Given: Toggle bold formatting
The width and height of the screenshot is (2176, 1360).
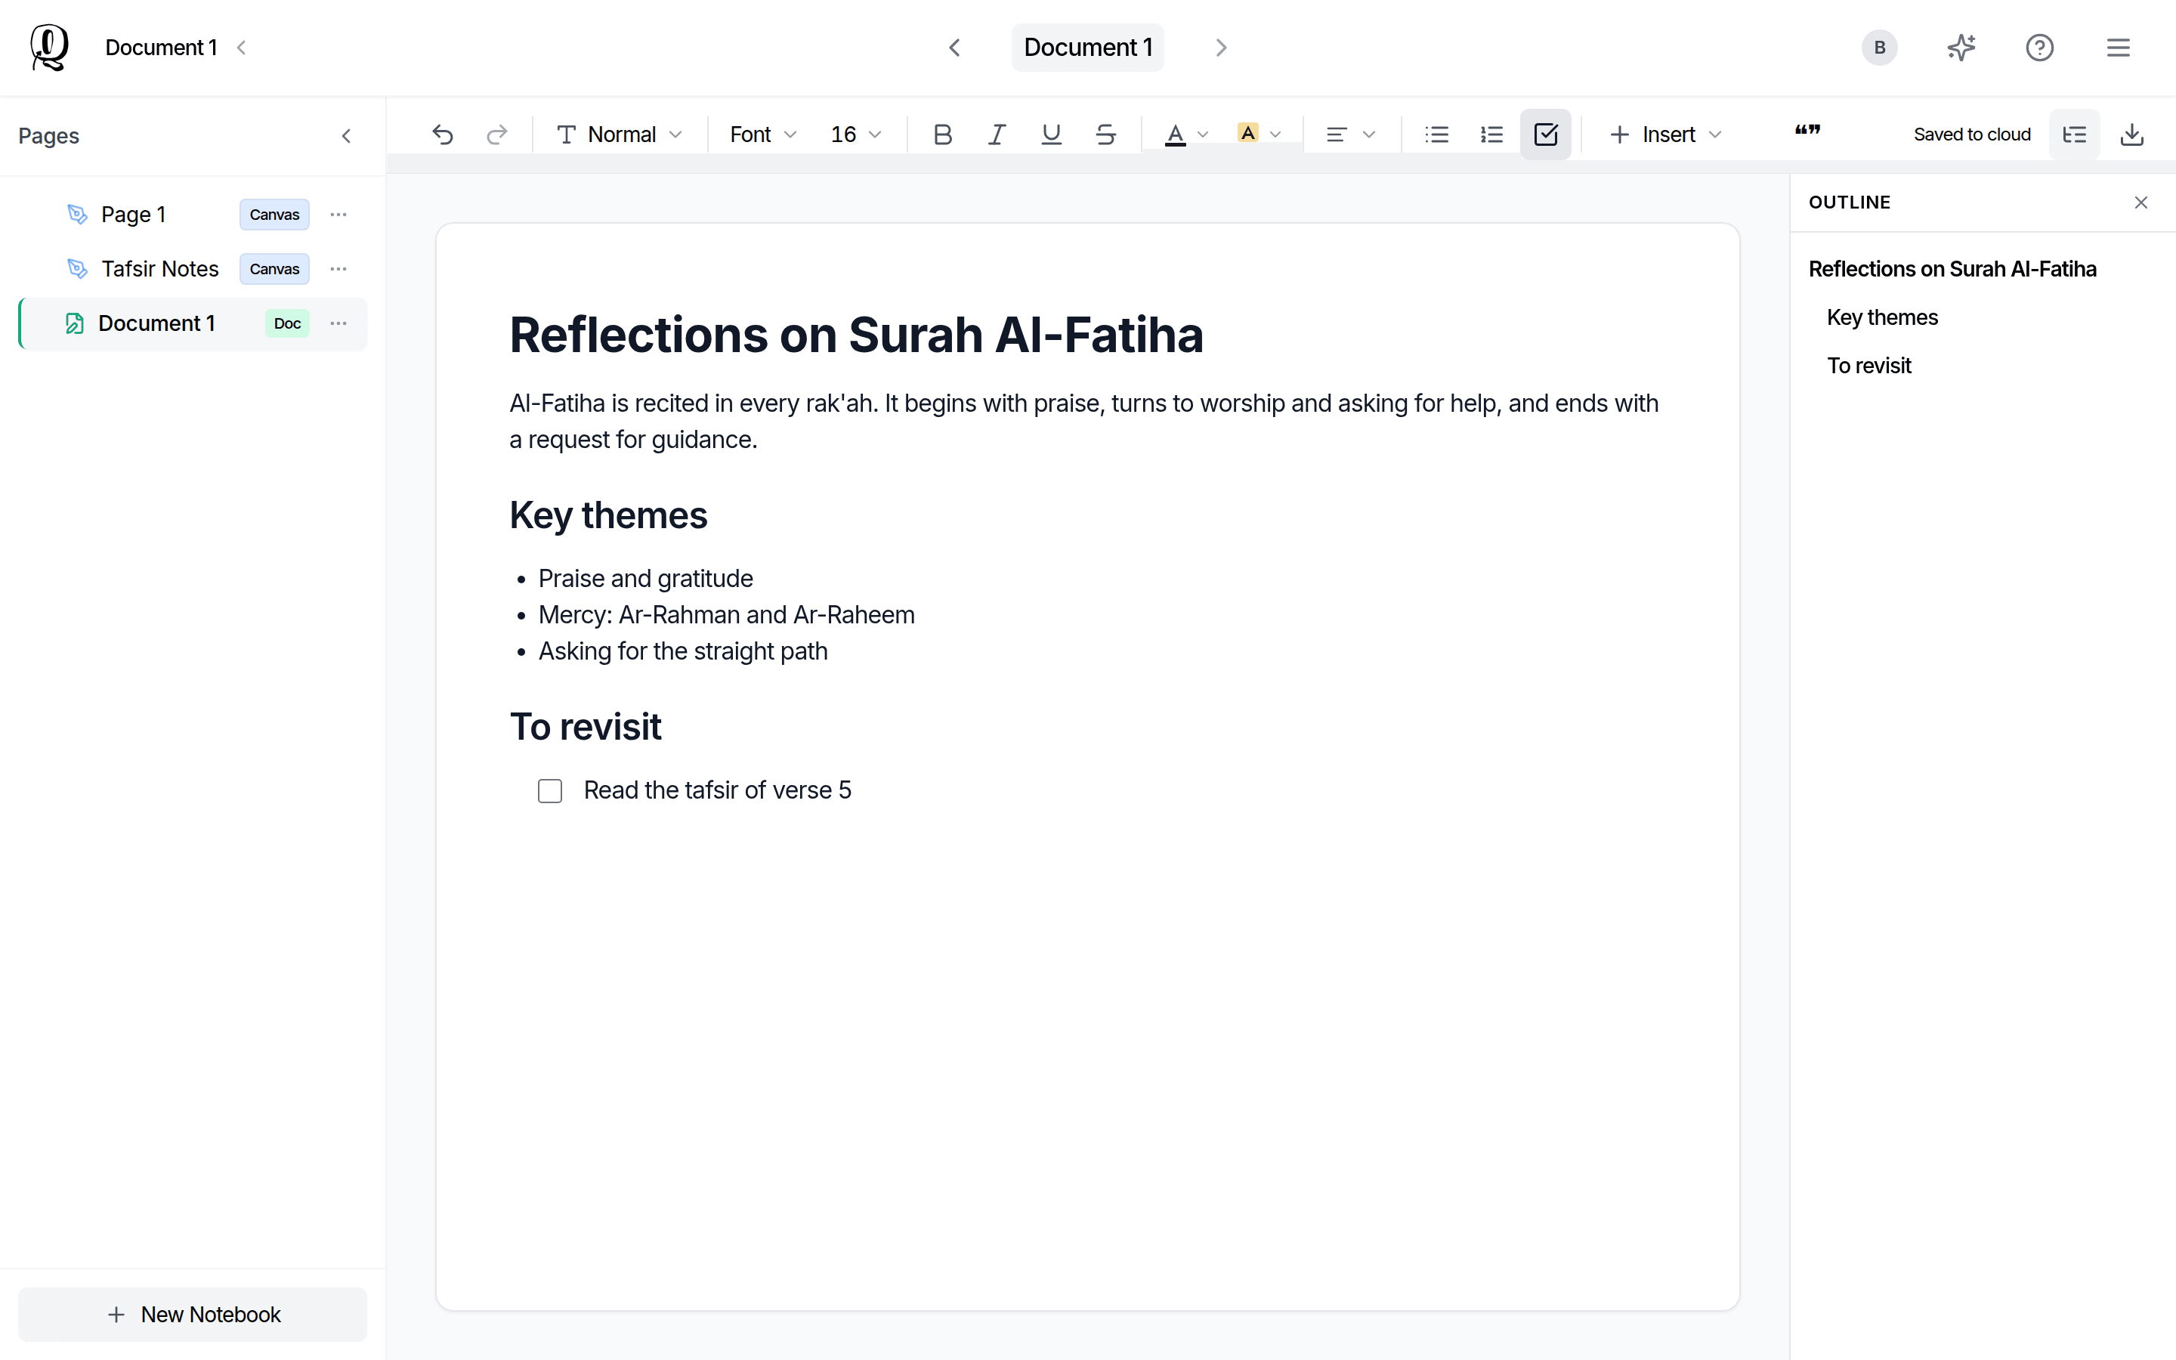Looking at the screenshot, I should [942, 135].
